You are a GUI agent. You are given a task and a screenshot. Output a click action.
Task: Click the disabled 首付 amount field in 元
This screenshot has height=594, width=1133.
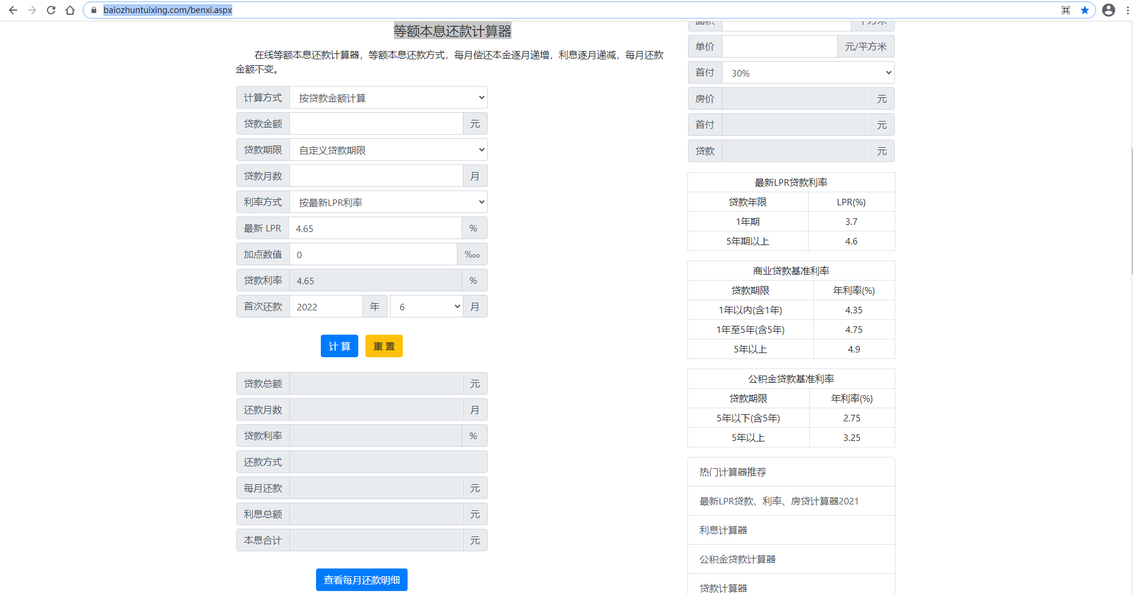796,125
